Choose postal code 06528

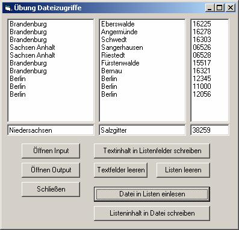point(210,55)
